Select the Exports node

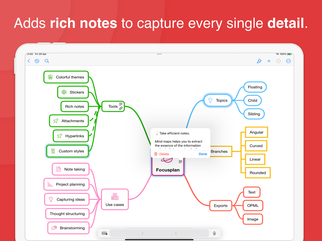point(221,206)
